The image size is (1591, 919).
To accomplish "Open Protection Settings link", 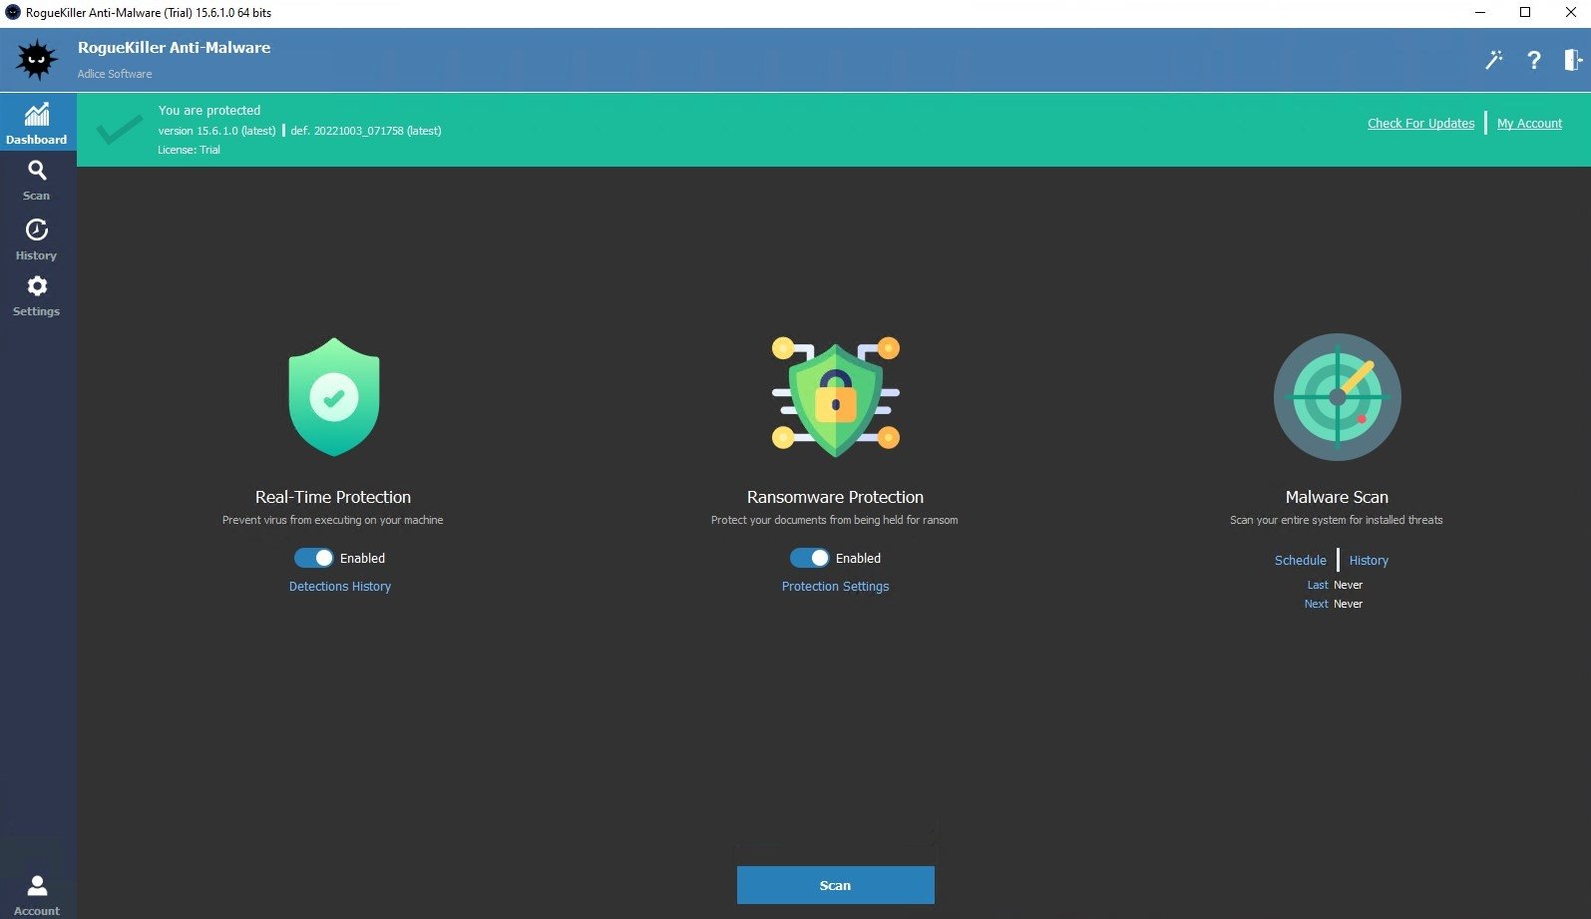I will click(x=836, y=587).
